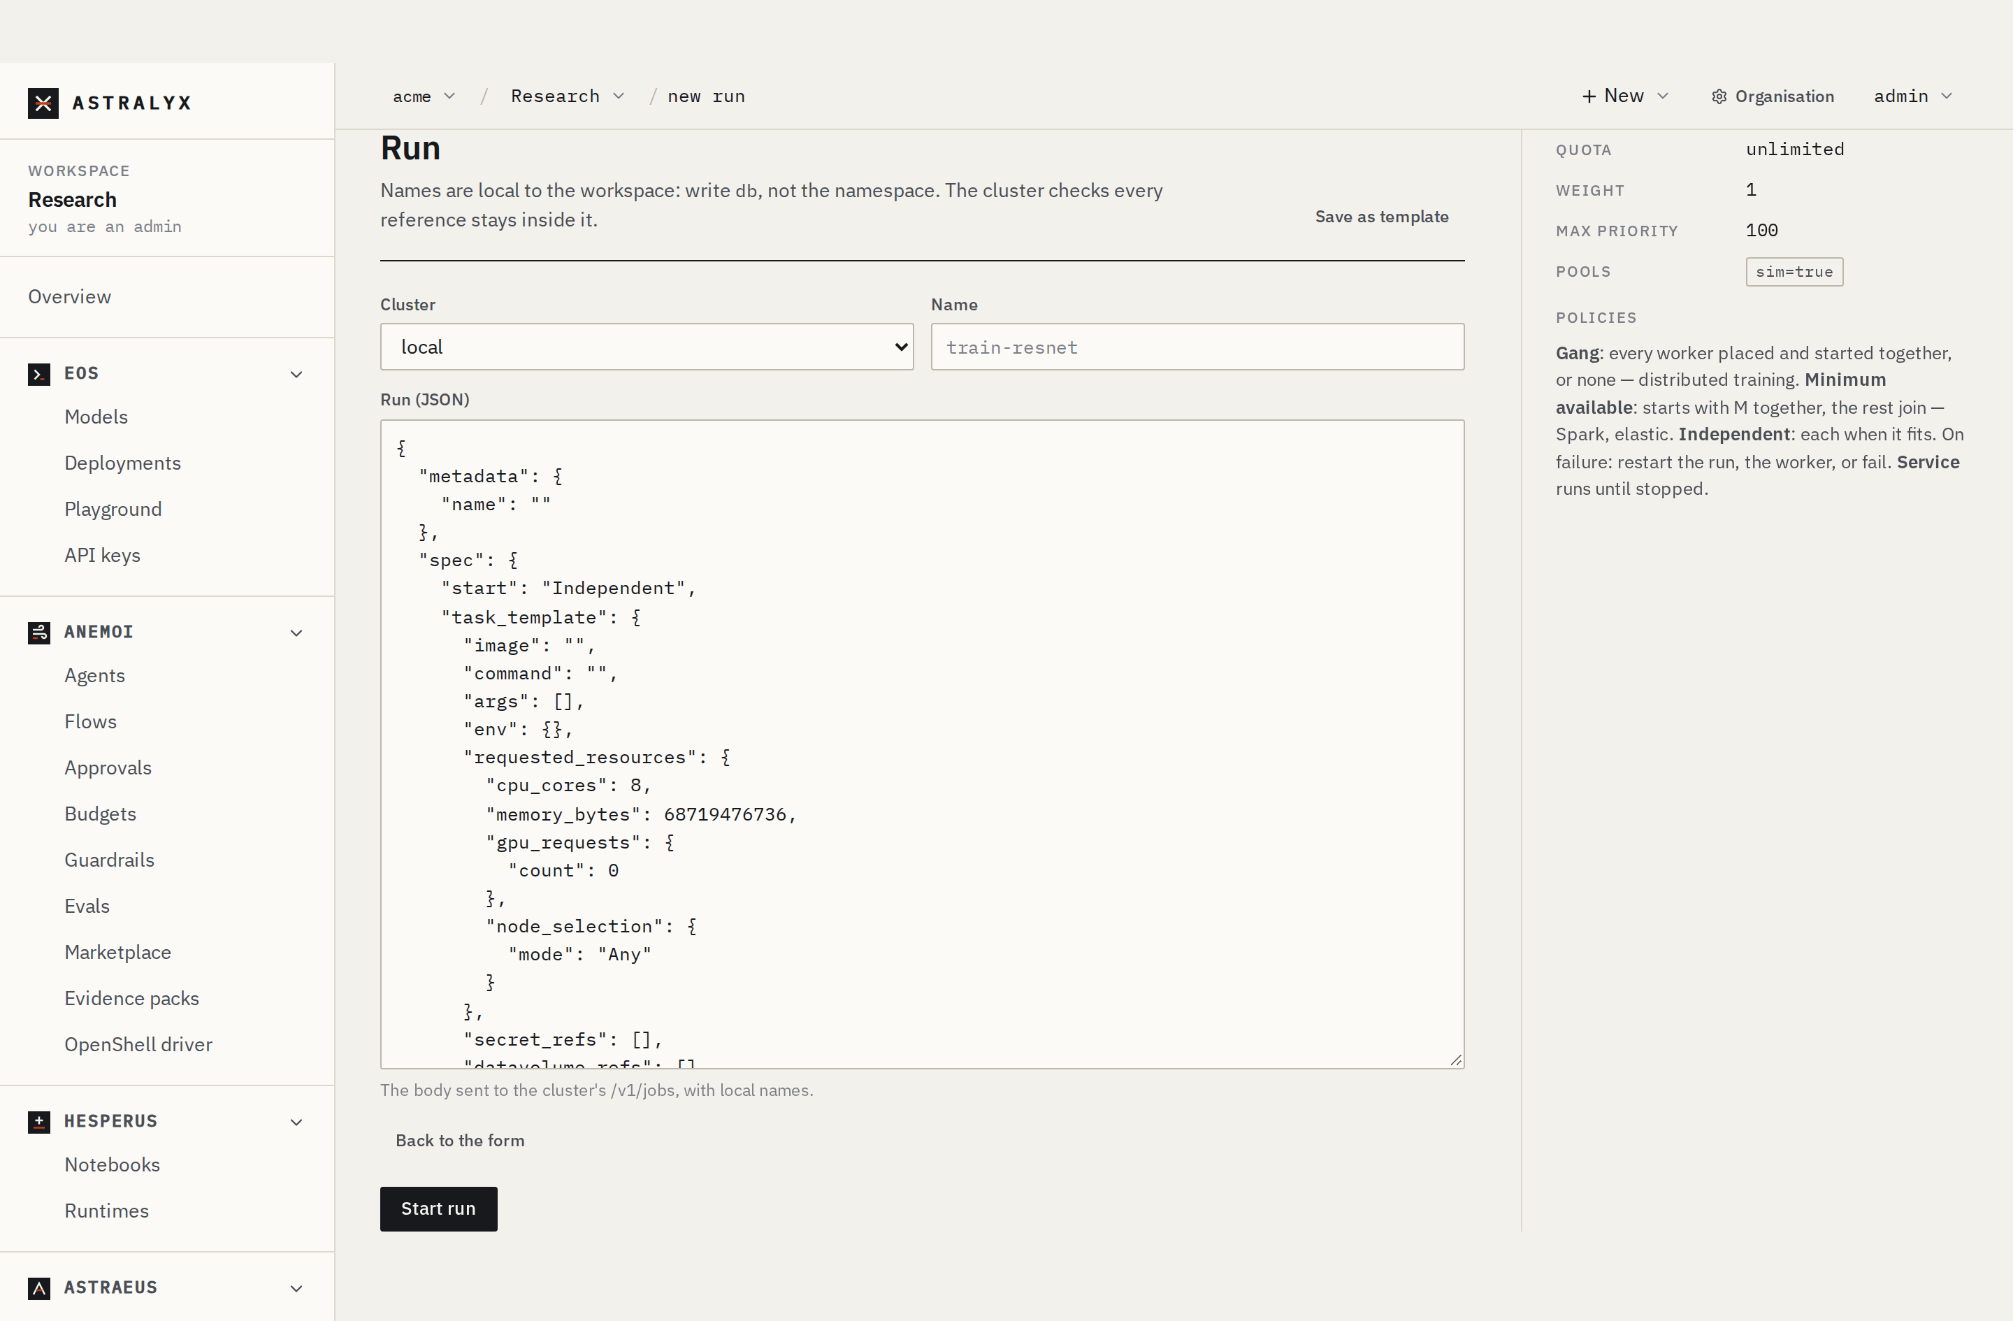Open the Playground page
The height and width of the screenshot is (1321, 2013).
[113, 509]
